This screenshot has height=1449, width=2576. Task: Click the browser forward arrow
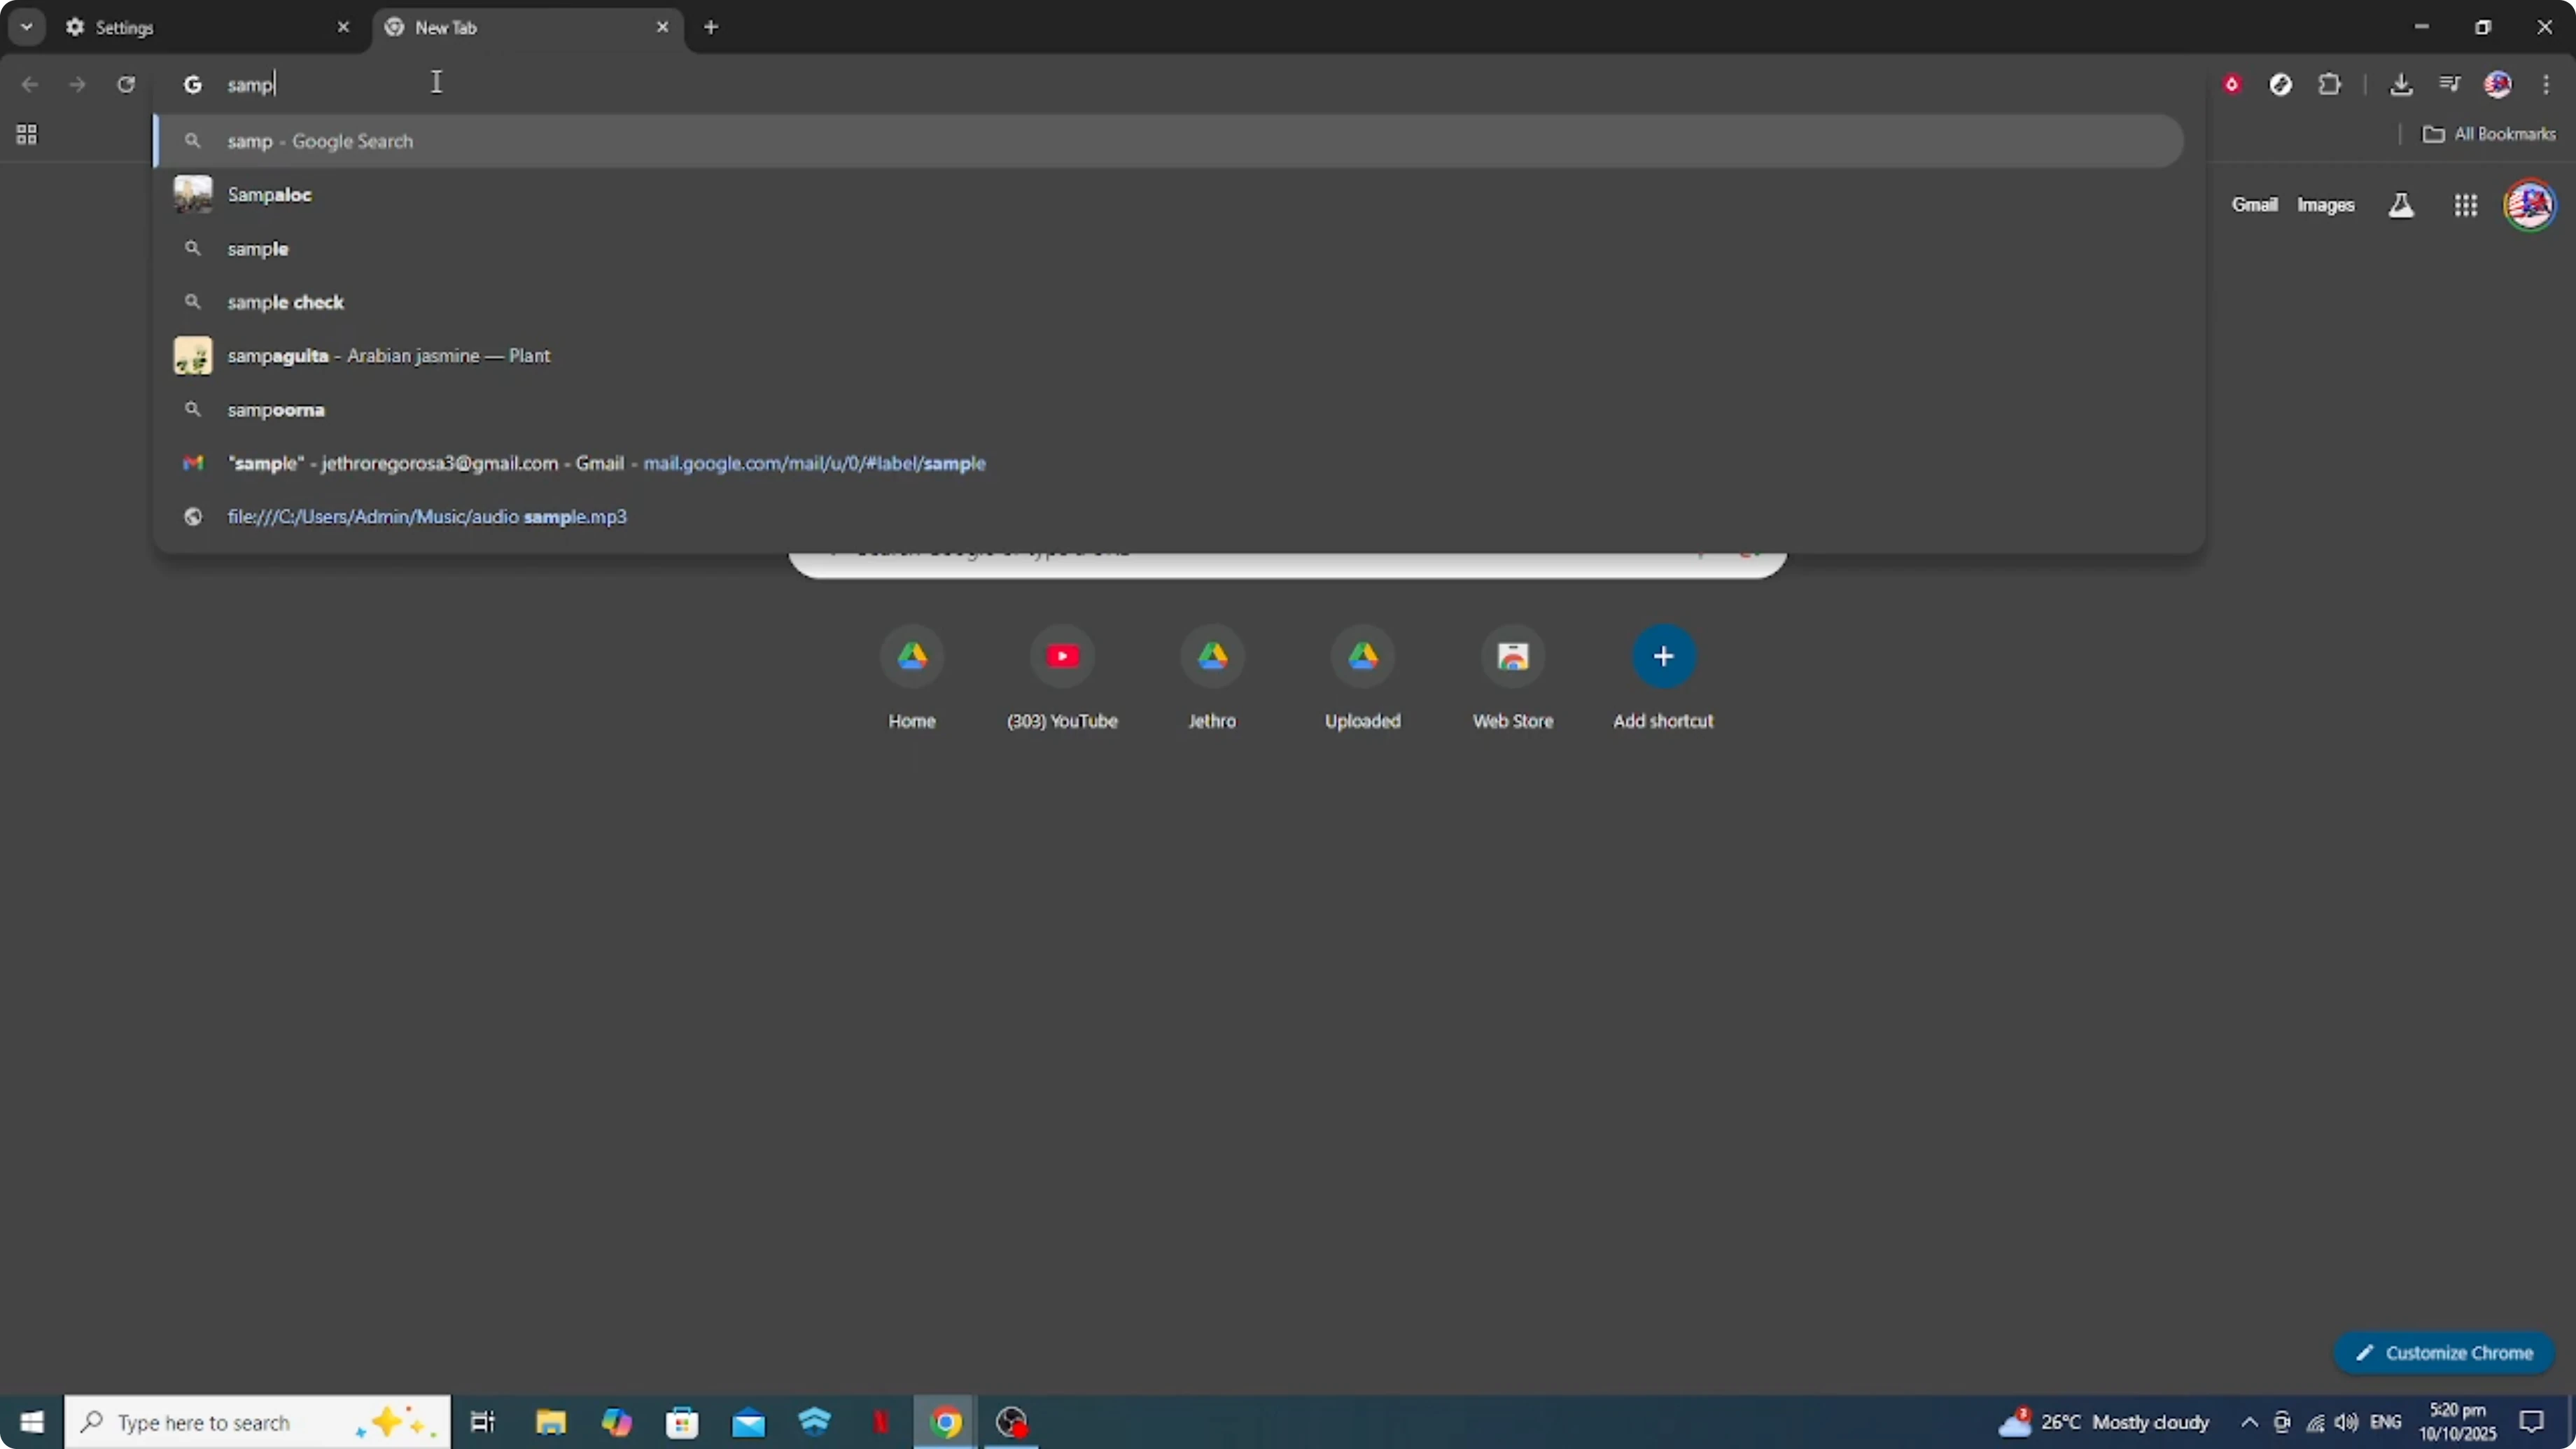[78, 84]
